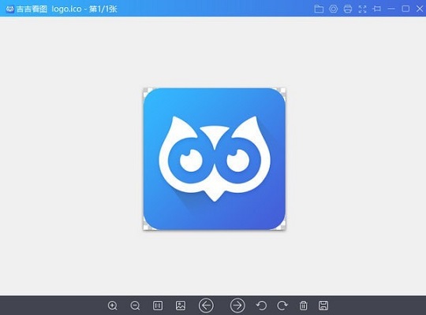
Task: Print the image with printer icon
Action: [348, 9]
